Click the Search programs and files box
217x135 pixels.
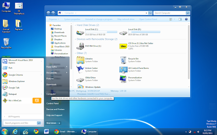coord(20,123)
